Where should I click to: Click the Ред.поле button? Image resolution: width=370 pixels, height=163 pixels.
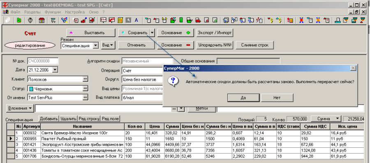(x=111, y=119)
